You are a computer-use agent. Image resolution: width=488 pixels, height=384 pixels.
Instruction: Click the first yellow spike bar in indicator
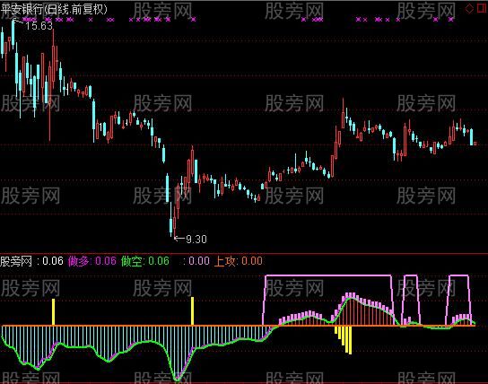(54, 312)
